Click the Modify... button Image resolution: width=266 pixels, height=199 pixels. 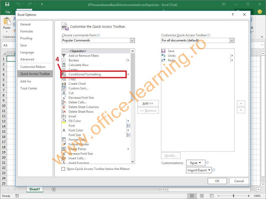click(171, 156)
